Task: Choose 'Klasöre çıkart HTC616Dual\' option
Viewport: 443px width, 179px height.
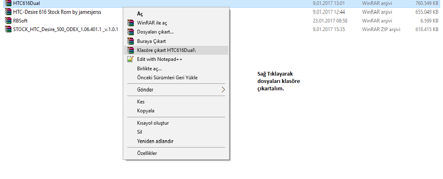Action: [x=176, y=50]
